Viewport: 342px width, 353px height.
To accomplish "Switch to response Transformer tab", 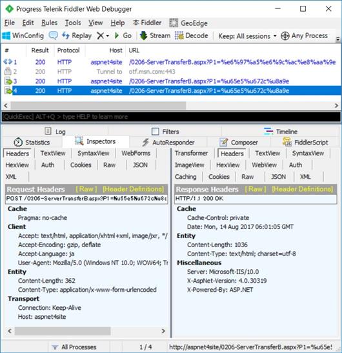I will 192,154.
